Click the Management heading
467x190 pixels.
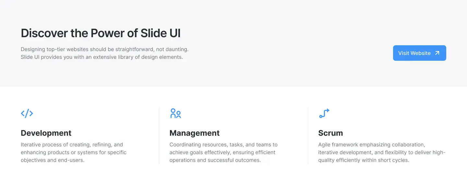tap(195, 133)
